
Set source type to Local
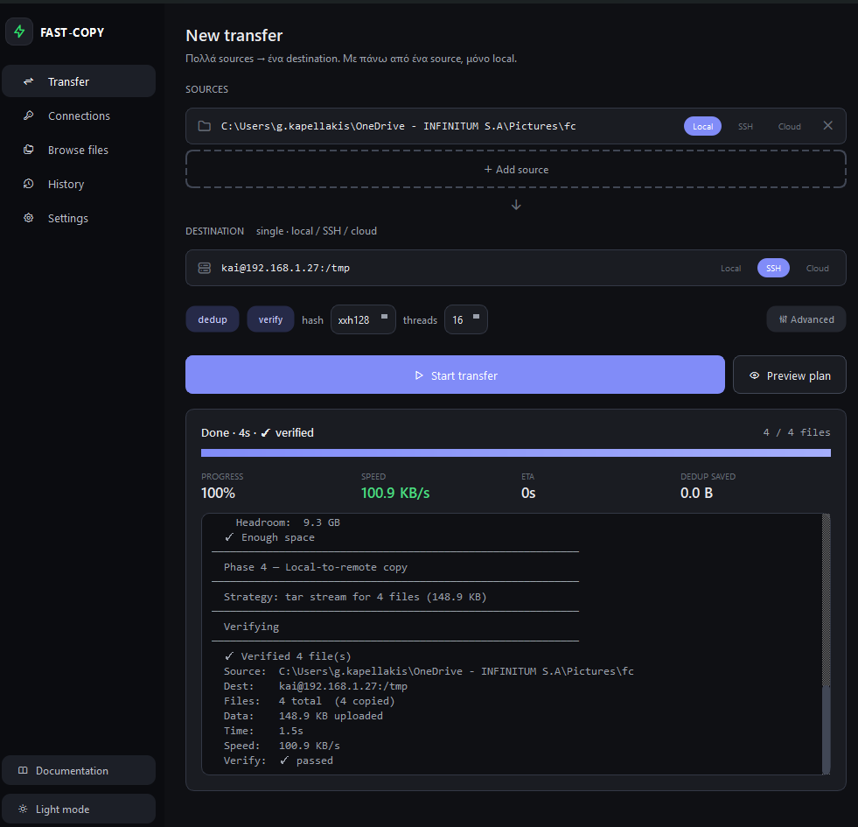click(x=702, y=126)
